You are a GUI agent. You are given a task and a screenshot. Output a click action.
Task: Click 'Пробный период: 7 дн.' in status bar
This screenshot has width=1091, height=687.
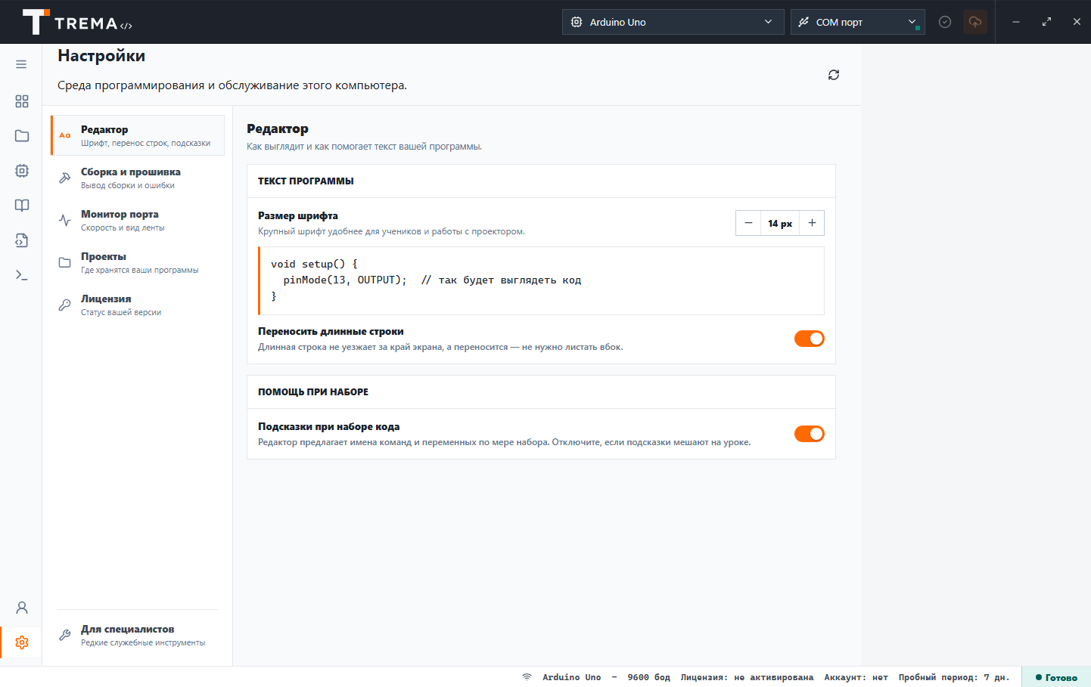(x=954, y=677)
